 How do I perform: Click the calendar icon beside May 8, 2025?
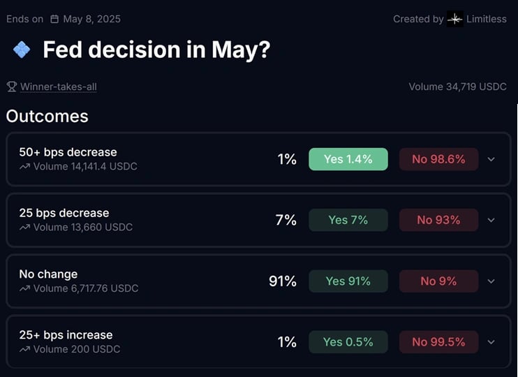pos(54,19)
